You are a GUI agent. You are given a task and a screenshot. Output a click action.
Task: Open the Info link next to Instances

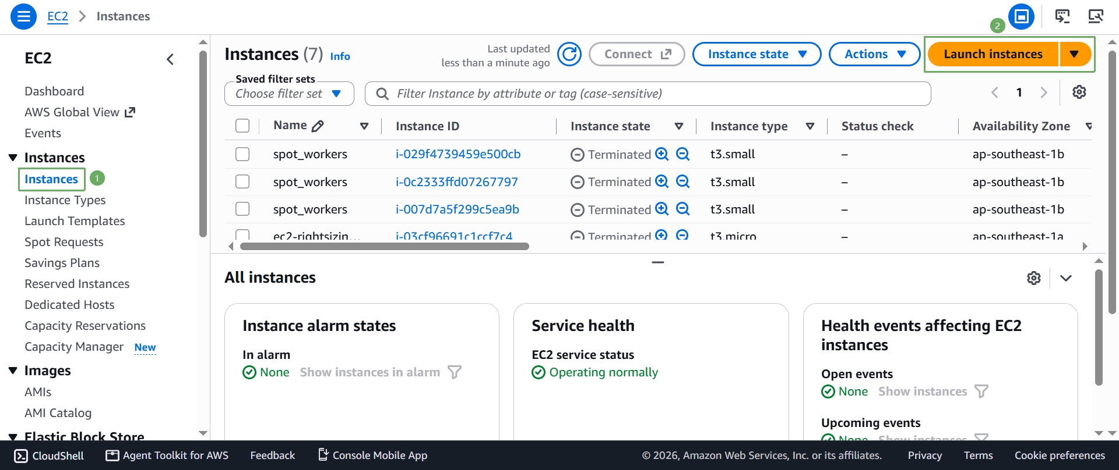[x=340, y=56]
